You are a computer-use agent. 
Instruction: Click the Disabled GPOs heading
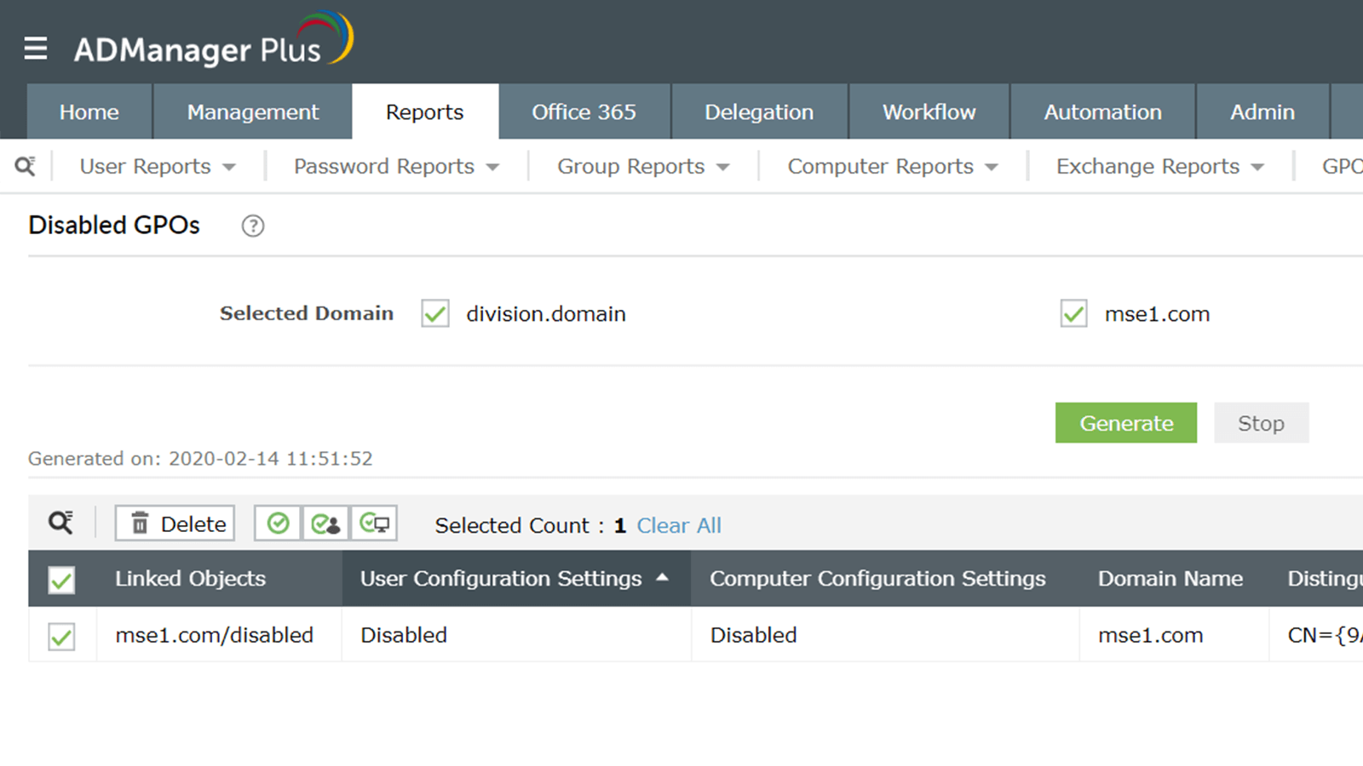(x=114, y=225)
